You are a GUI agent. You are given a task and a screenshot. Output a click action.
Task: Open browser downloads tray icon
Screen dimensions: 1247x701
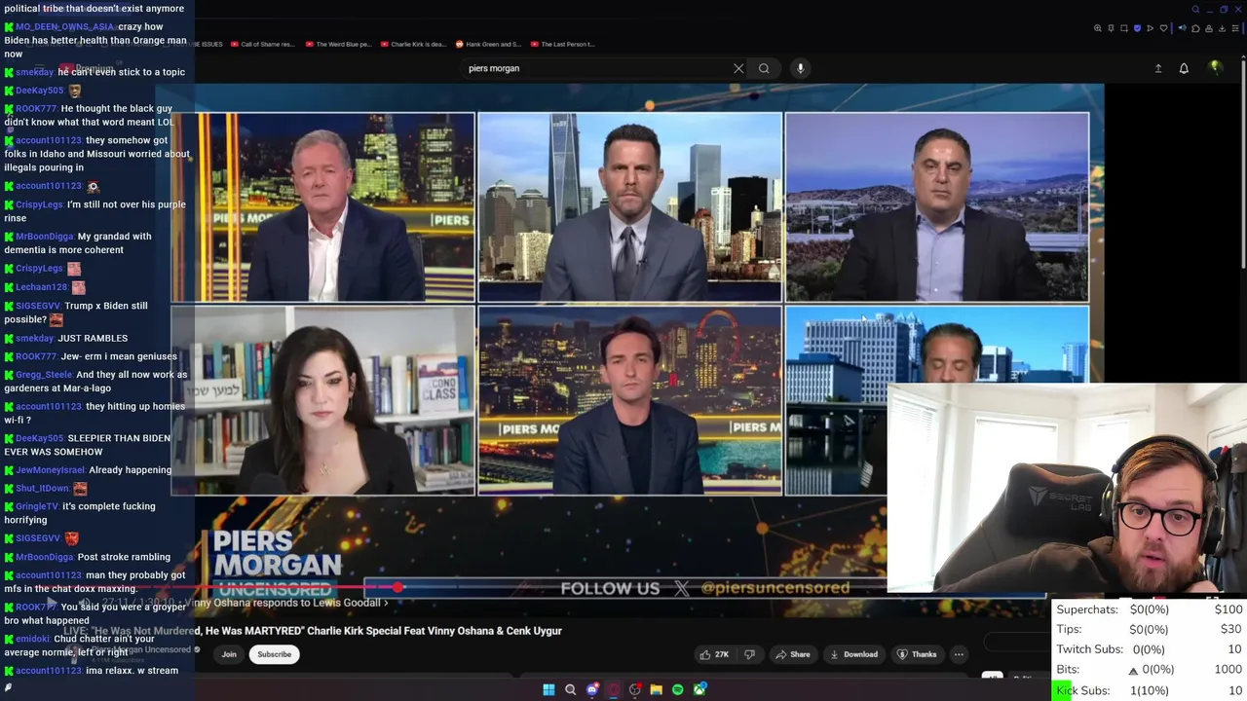tap(1222, 28)
